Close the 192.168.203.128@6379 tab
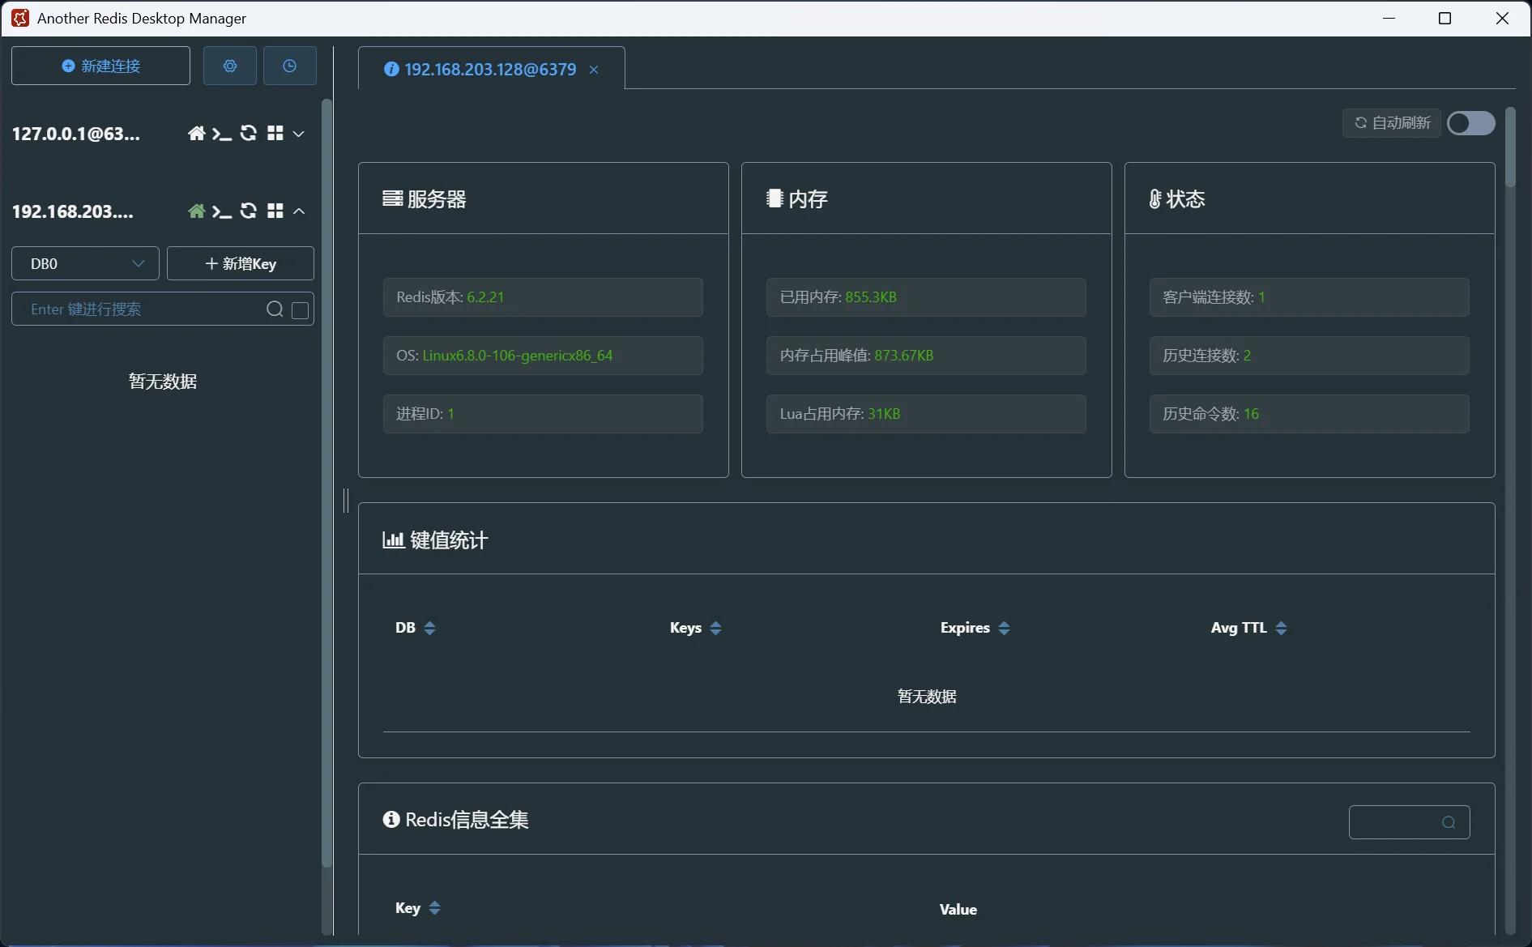Viewport: 1532px width, 947px height. (x=594, y=70)
